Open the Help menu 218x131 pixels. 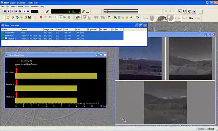click(x=42, y=7)
